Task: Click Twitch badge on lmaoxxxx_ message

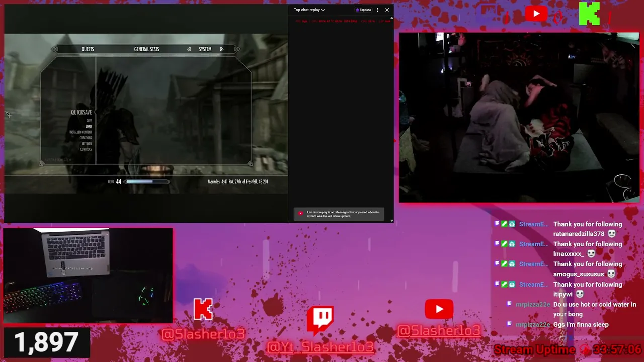Action: pyautogui.click(x=497, y=244)
